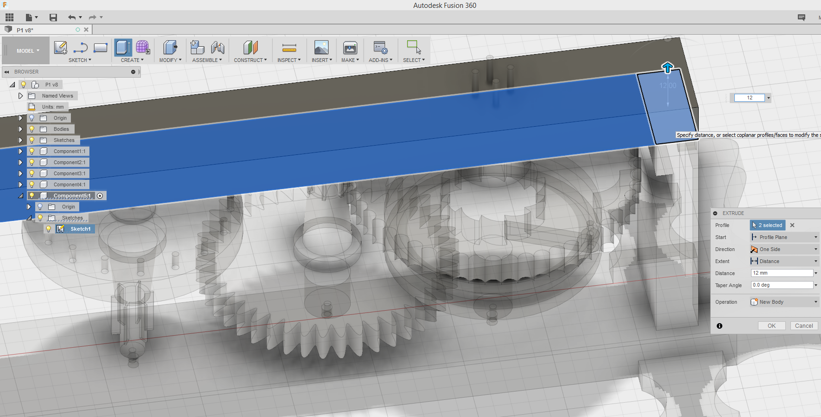Open the comments notification icon
The width and height of the screenshot is (821, 417).
pos(802,18)
